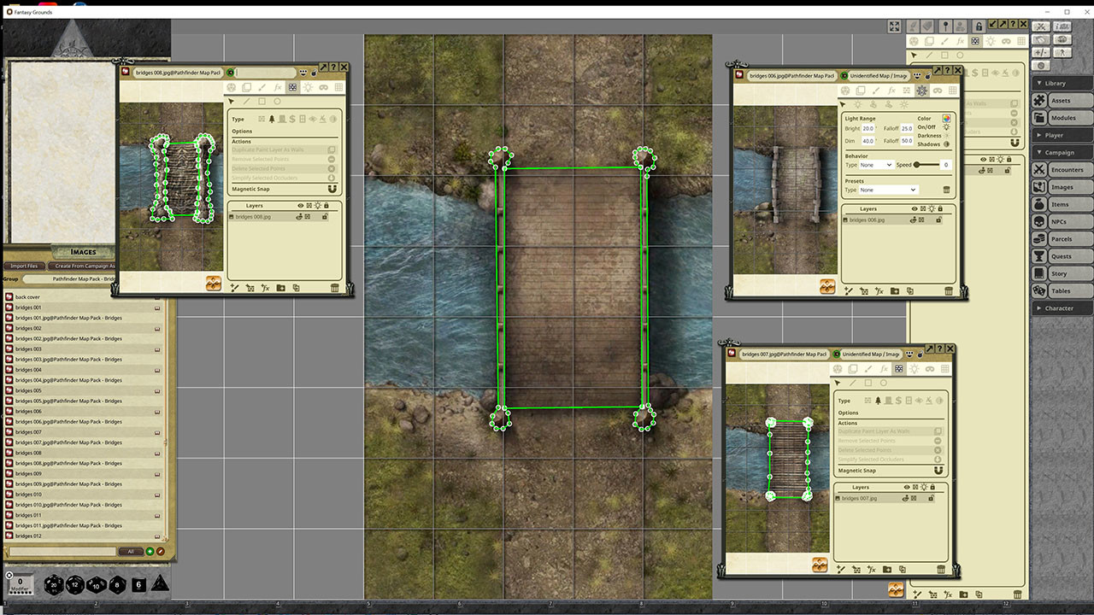The image size is (1094, 615).
Task: Click the trash icon to delete a layer
Action: tap(335, 288)
